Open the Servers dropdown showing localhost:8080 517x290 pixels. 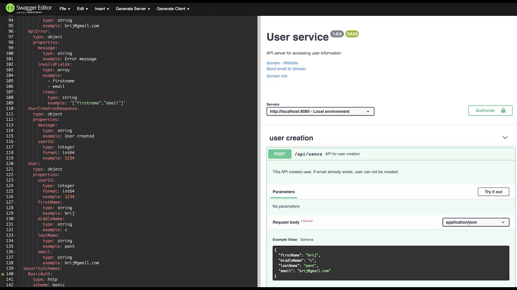(320, 112)
